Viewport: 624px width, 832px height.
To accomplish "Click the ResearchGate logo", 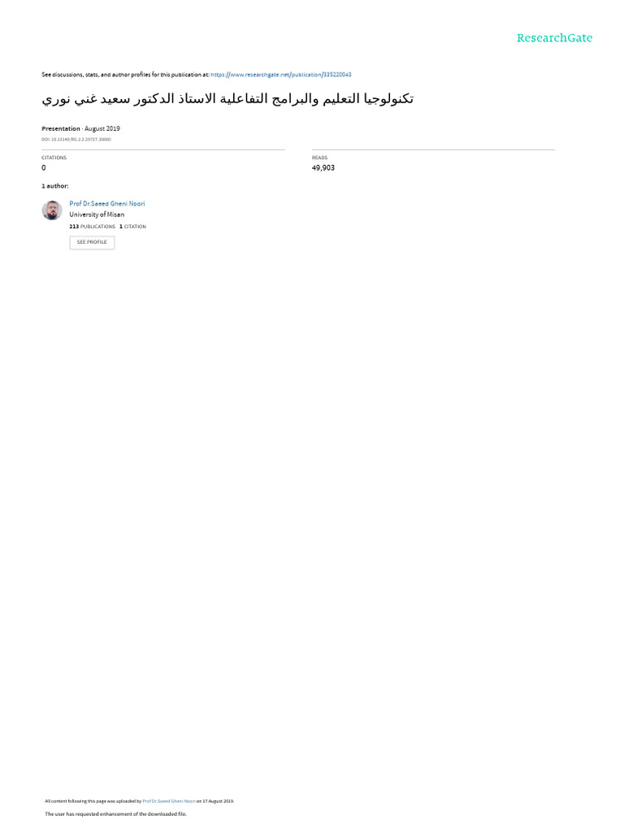I will (554, 38).
